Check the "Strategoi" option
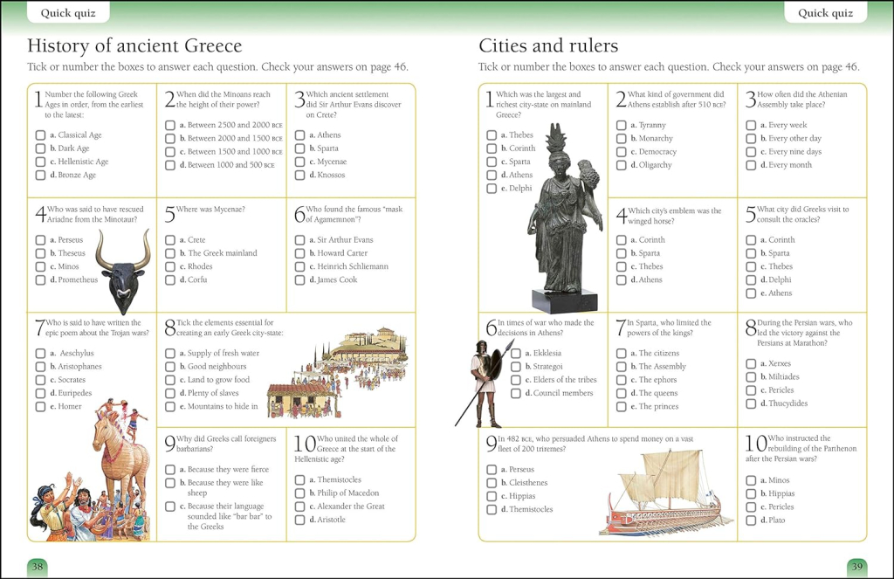The height and width of the screenshot is (579, 894). (516, 367)
